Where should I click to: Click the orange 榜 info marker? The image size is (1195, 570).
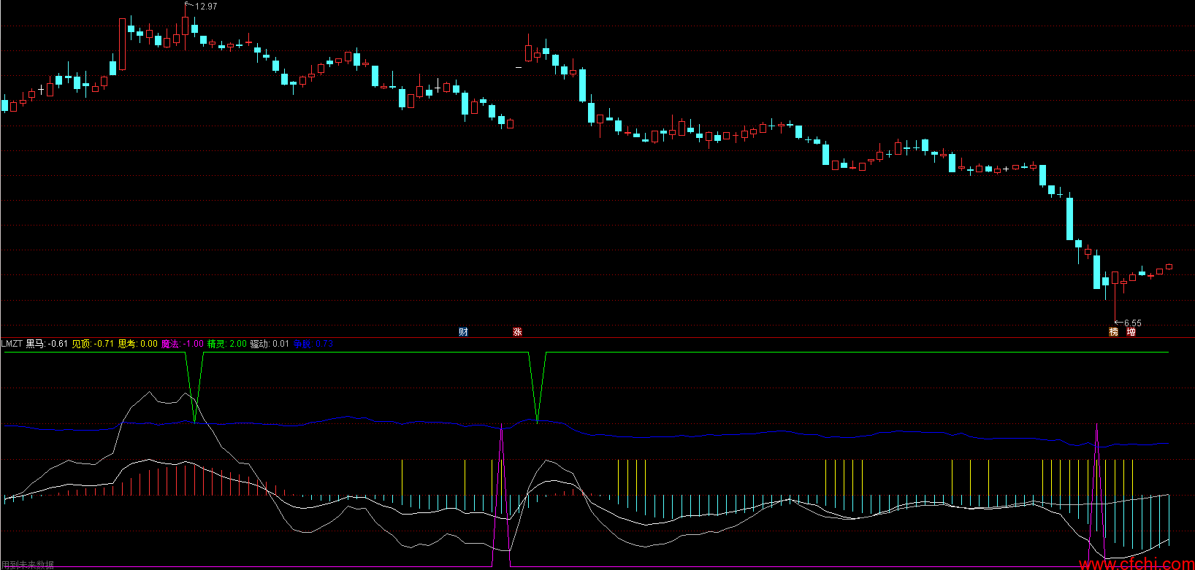point(1113,332)
